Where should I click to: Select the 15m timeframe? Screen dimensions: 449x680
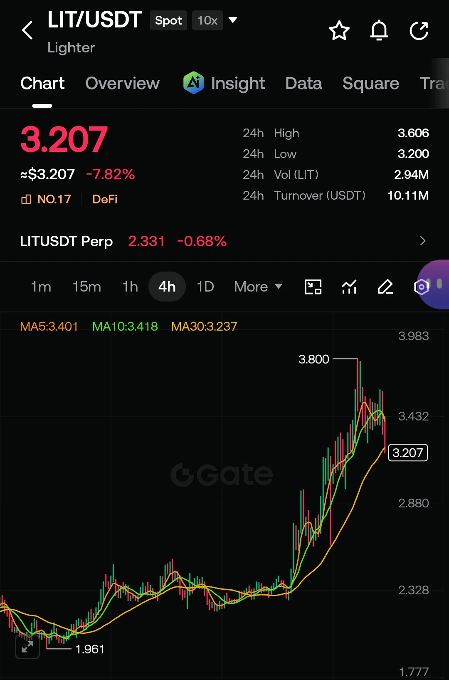point(86,287)
